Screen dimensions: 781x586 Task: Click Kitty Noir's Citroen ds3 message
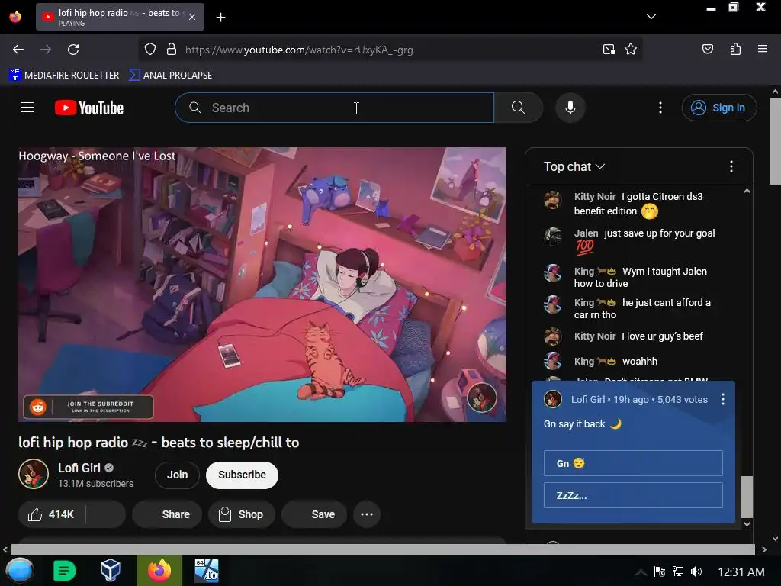click(x=638, y=204)
